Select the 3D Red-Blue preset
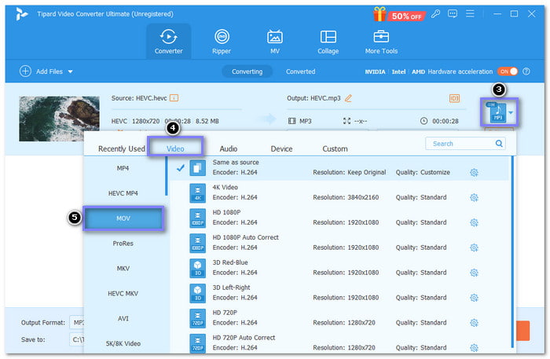The image size is (550, 359). click(x=339, y=268)
